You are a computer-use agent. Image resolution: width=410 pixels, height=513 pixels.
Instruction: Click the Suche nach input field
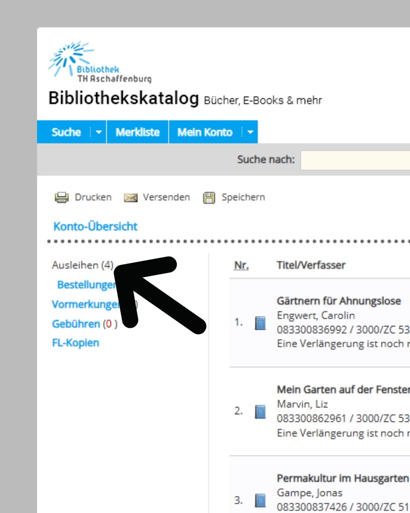pos(355,160)
